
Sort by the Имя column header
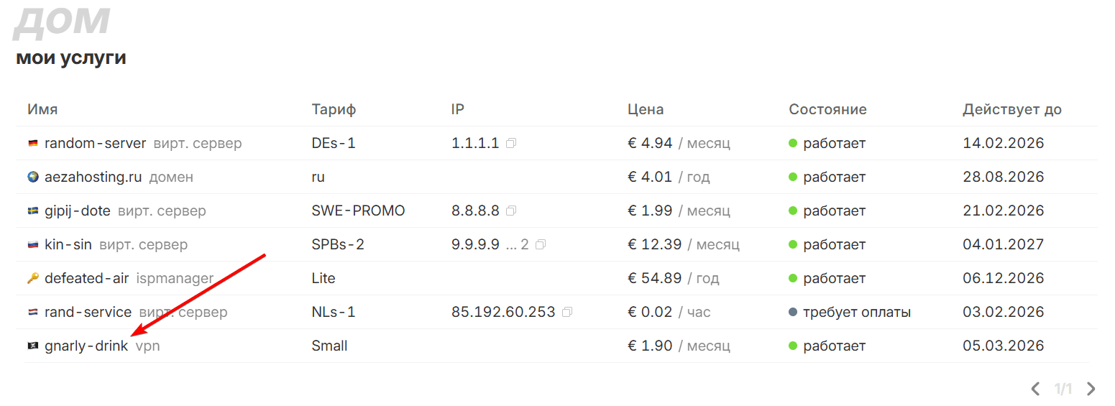pos(42,110)
